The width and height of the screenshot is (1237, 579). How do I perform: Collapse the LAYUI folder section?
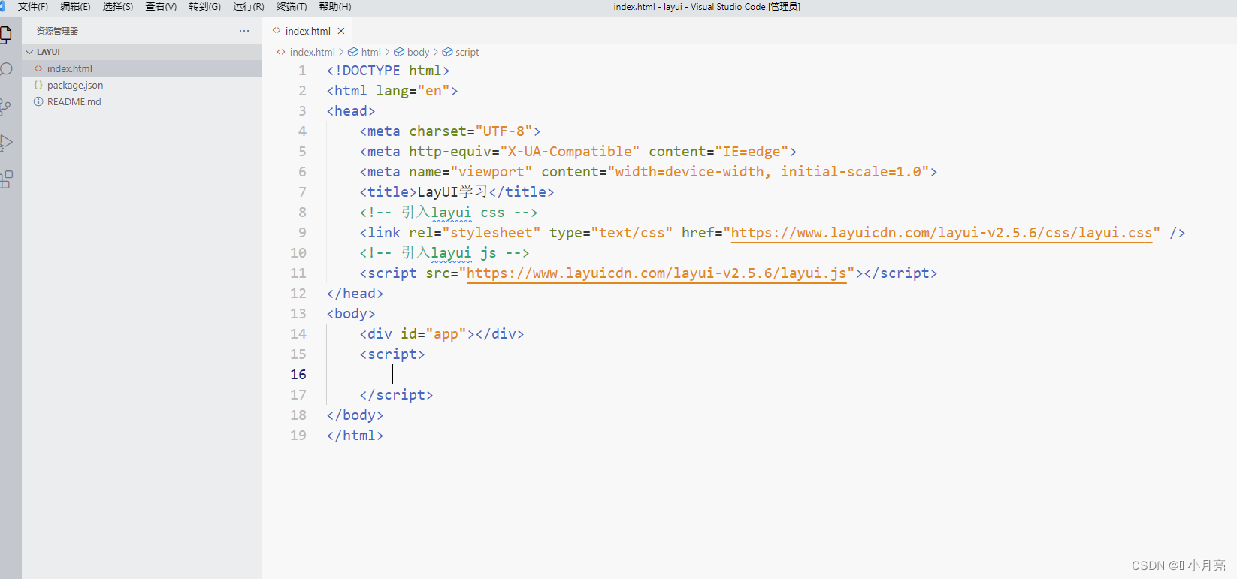click(141, 52)
